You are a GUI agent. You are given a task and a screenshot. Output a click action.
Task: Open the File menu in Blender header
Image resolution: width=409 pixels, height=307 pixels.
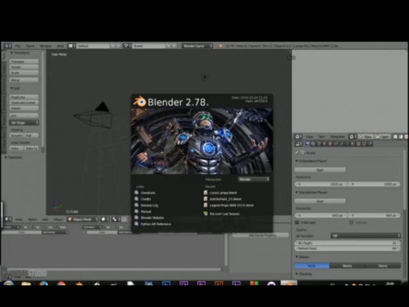tap(17, 46)
